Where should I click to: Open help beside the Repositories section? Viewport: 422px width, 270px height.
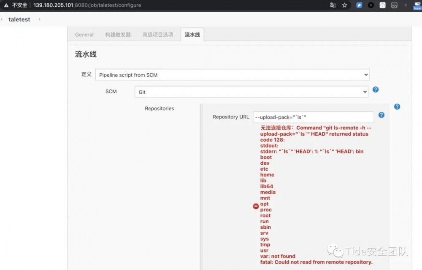[x=397, y=107]
